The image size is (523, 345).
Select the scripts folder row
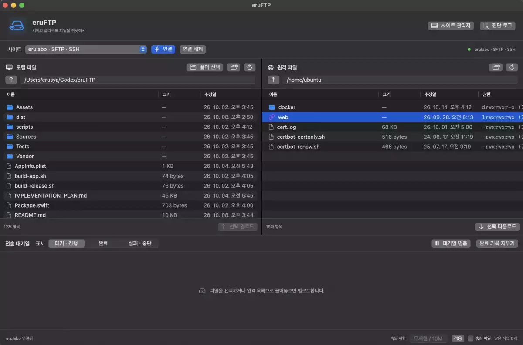pos(131,127)
